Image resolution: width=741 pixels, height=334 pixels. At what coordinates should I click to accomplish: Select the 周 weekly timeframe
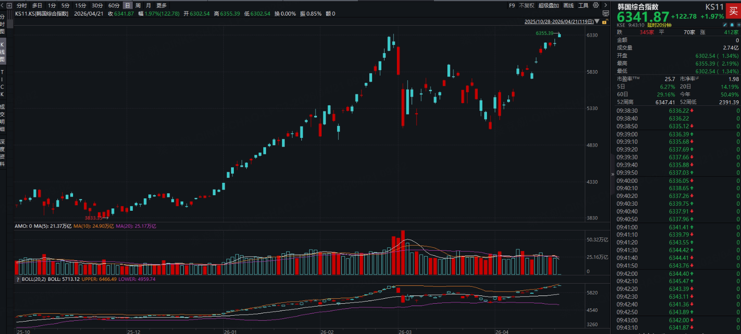coord(138,5)
